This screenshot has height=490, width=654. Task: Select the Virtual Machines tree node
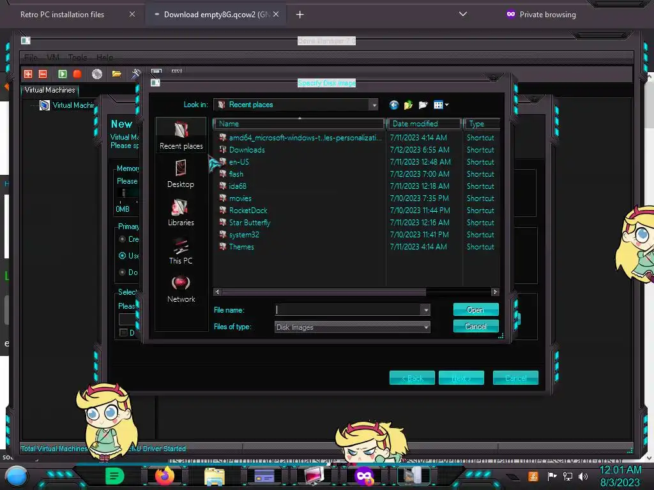[68, 105]
